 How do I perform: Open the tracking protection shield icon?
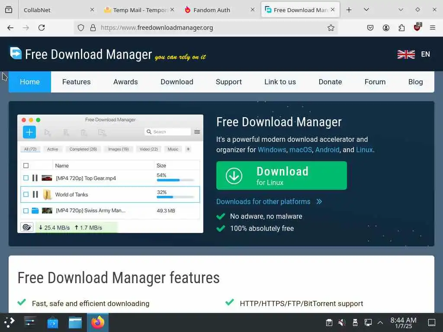[x=81, y=28]
